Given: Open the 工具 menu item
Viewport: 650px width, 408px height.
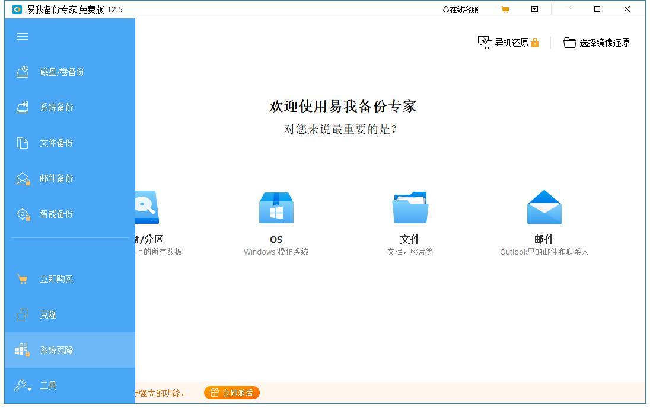Looking at the screenshot, I should 49,385.
